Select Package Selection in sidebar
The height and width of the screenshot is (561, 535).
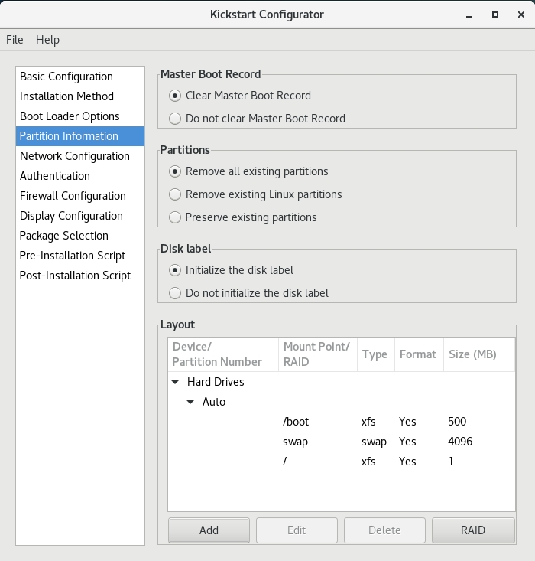click(64, 236)
